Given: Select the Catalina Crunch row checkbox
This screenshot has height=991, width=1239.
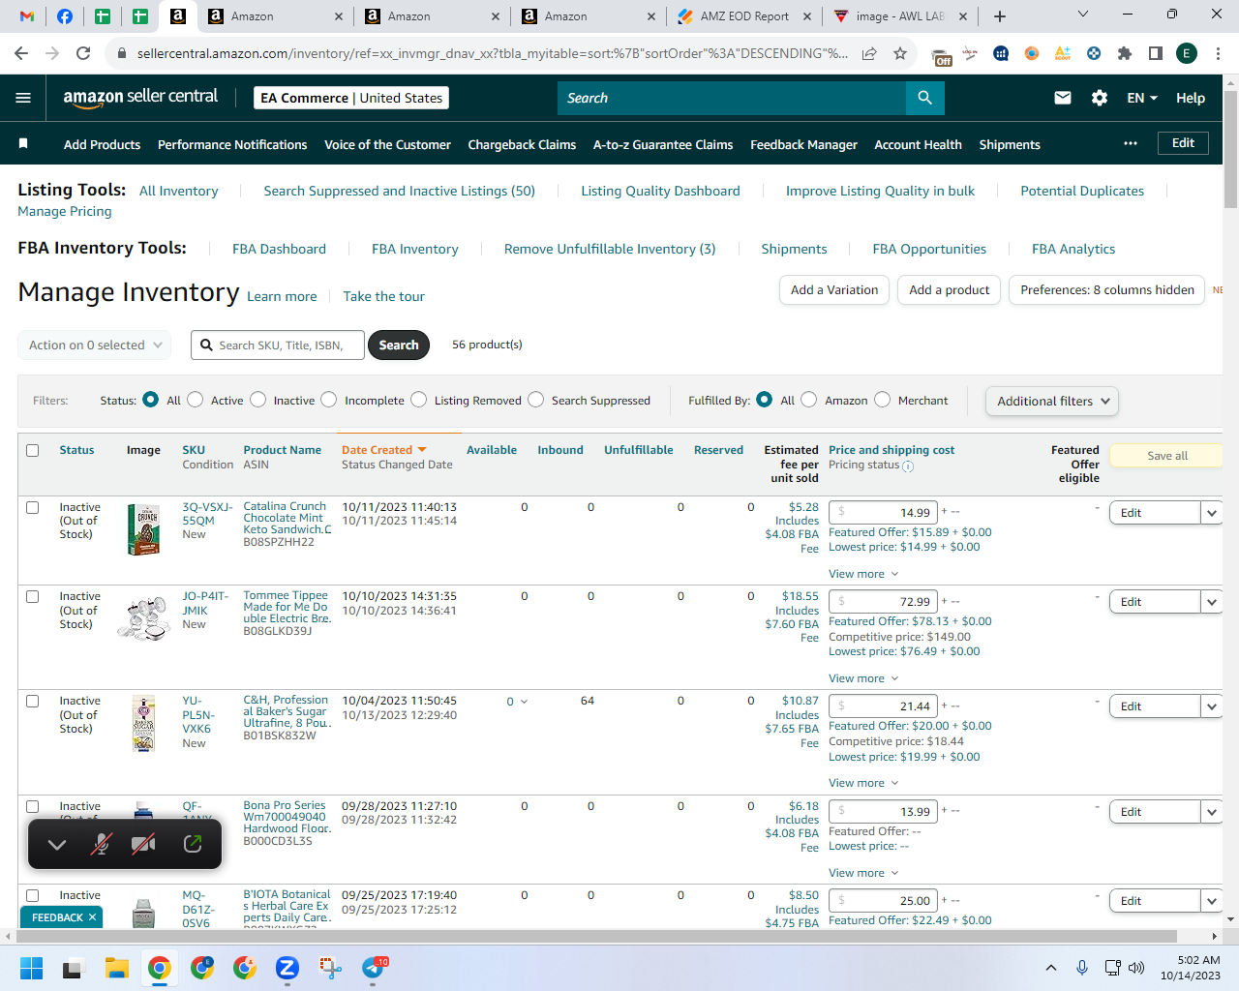Looking at the screenshot, I should [33, 507].
